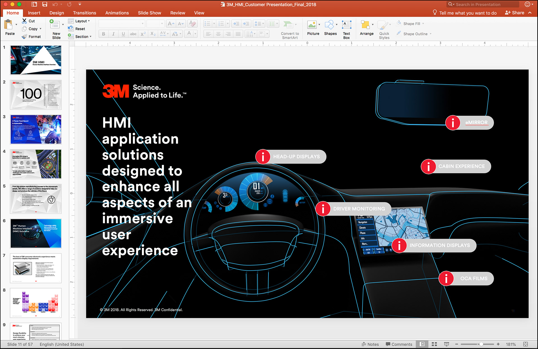Insert a Picture from ribbon

312,25
